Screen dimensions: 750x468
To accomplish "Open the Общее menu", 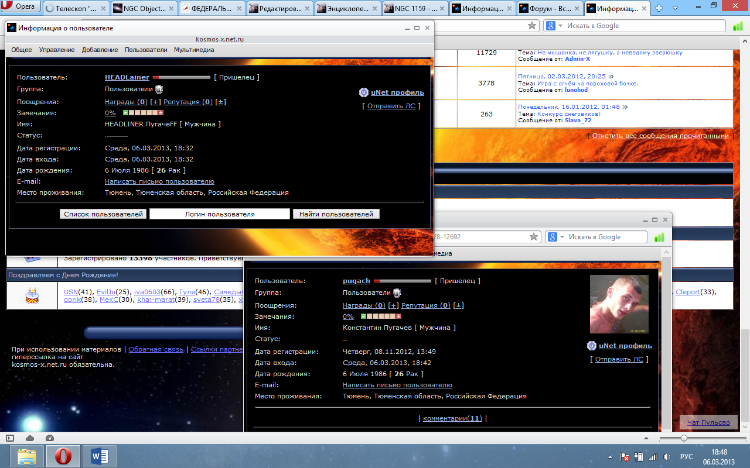I will click(22, 50).
